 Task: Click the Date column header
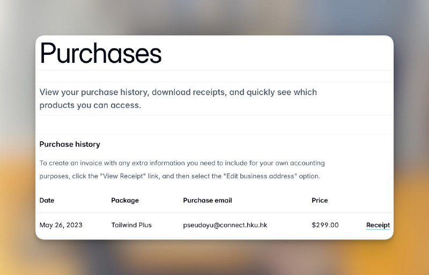[x=47, y=200]
